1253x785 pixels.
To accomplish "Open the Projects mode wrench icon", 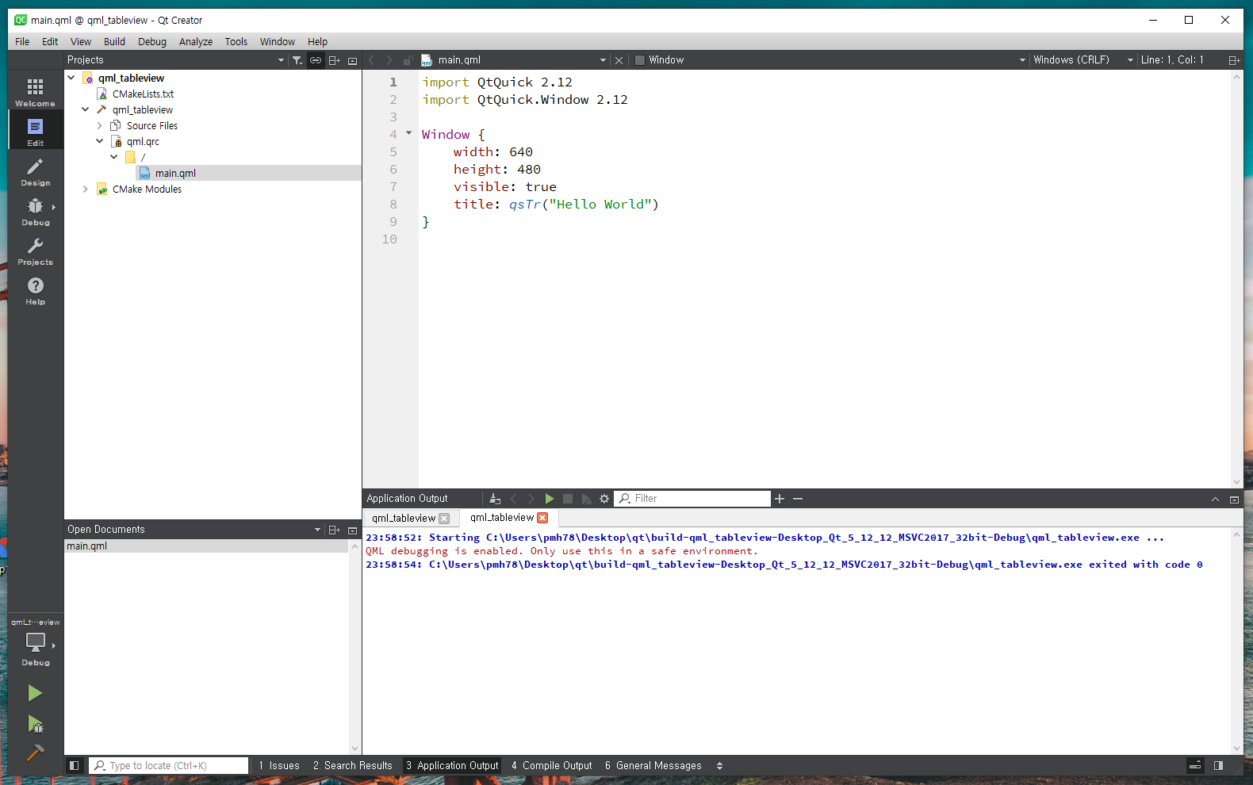I will (x=35, y=250).
